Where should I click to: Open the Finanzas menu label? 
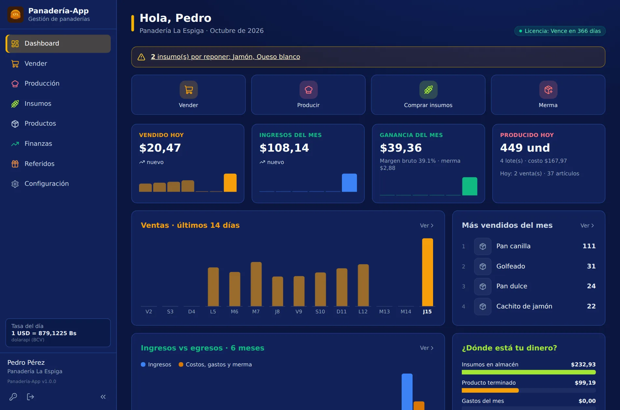coord(38,143)
